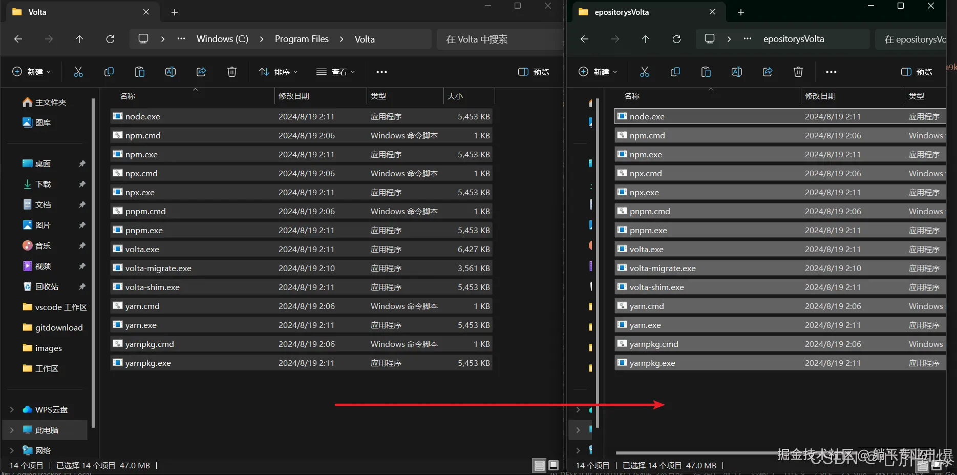Click the Copy icon in Volta window toolbar
The height and width of the screenshot is (475, 957).
109,72
